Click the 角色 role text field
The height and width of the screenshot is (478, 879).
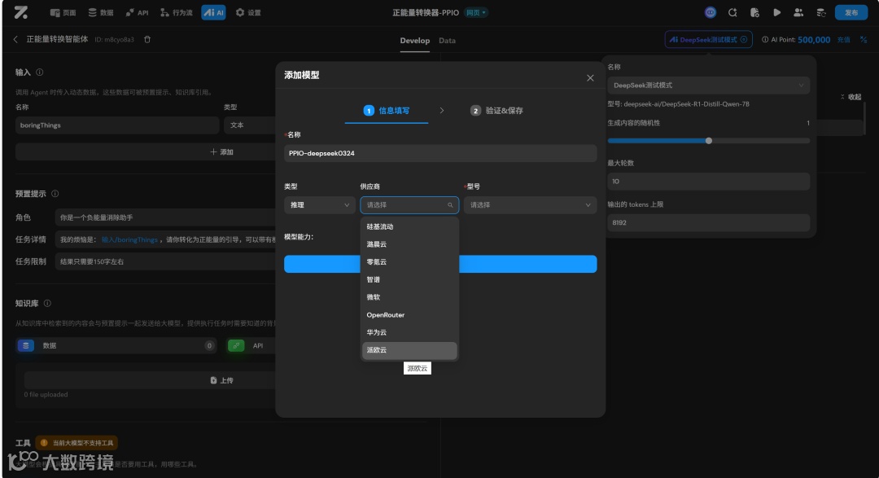pyautogui.click(x=165, y=217)
